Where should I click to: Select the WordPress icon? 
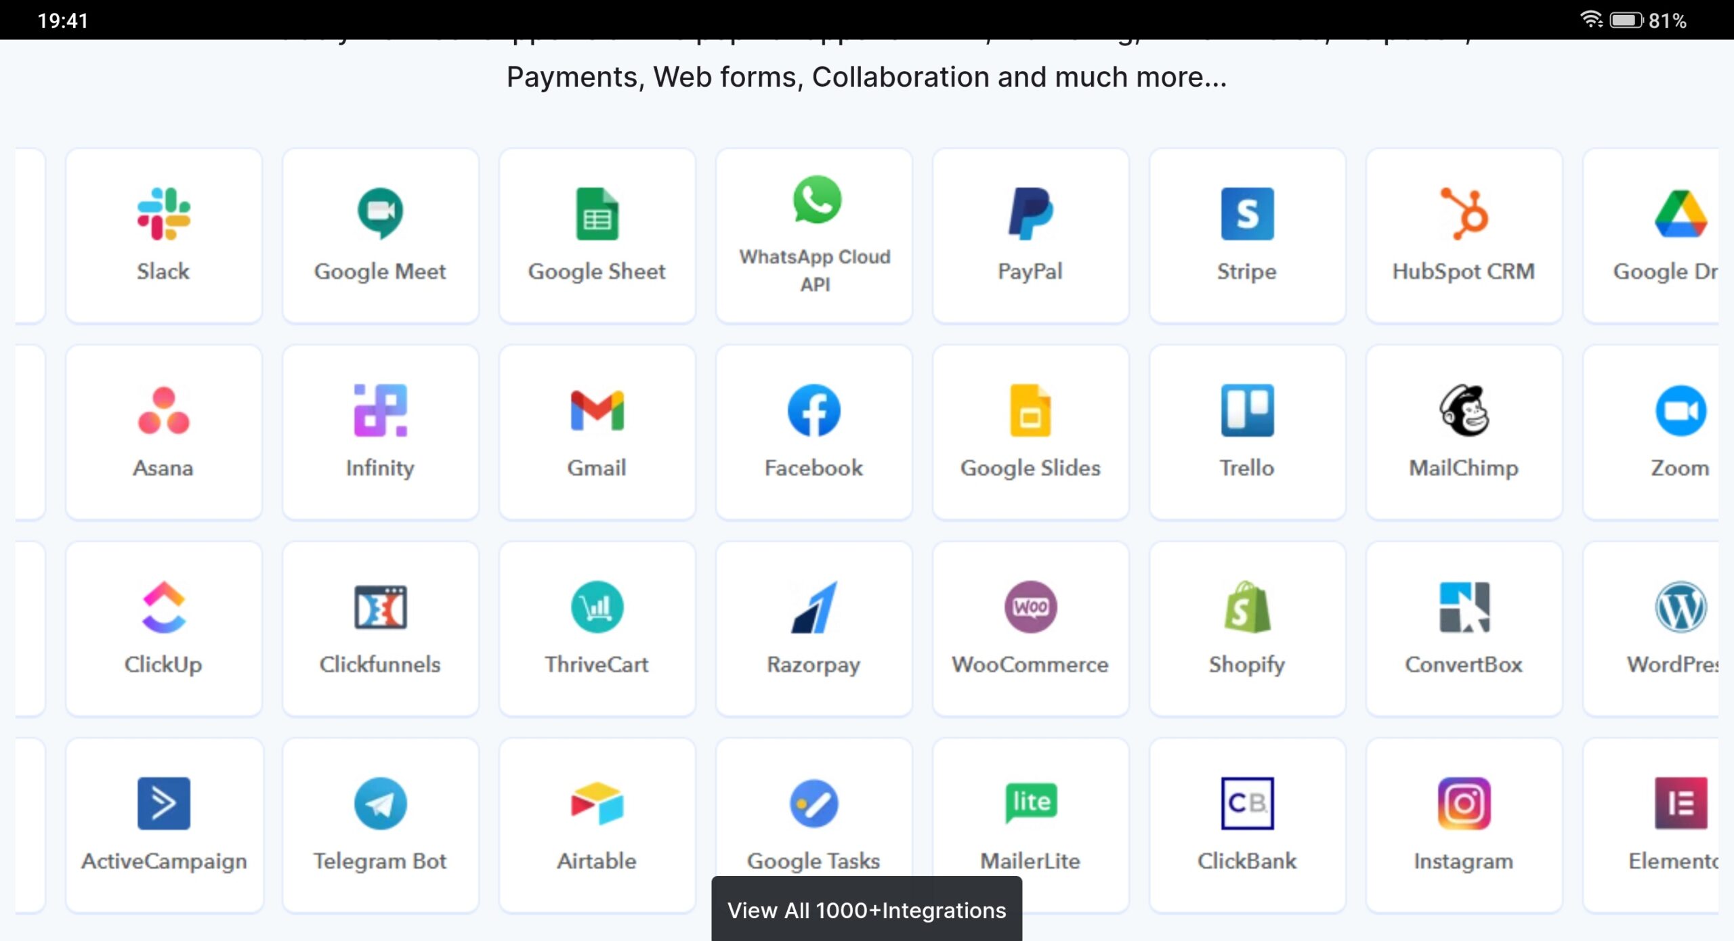pyautogui.click(x=1680, y=607)
